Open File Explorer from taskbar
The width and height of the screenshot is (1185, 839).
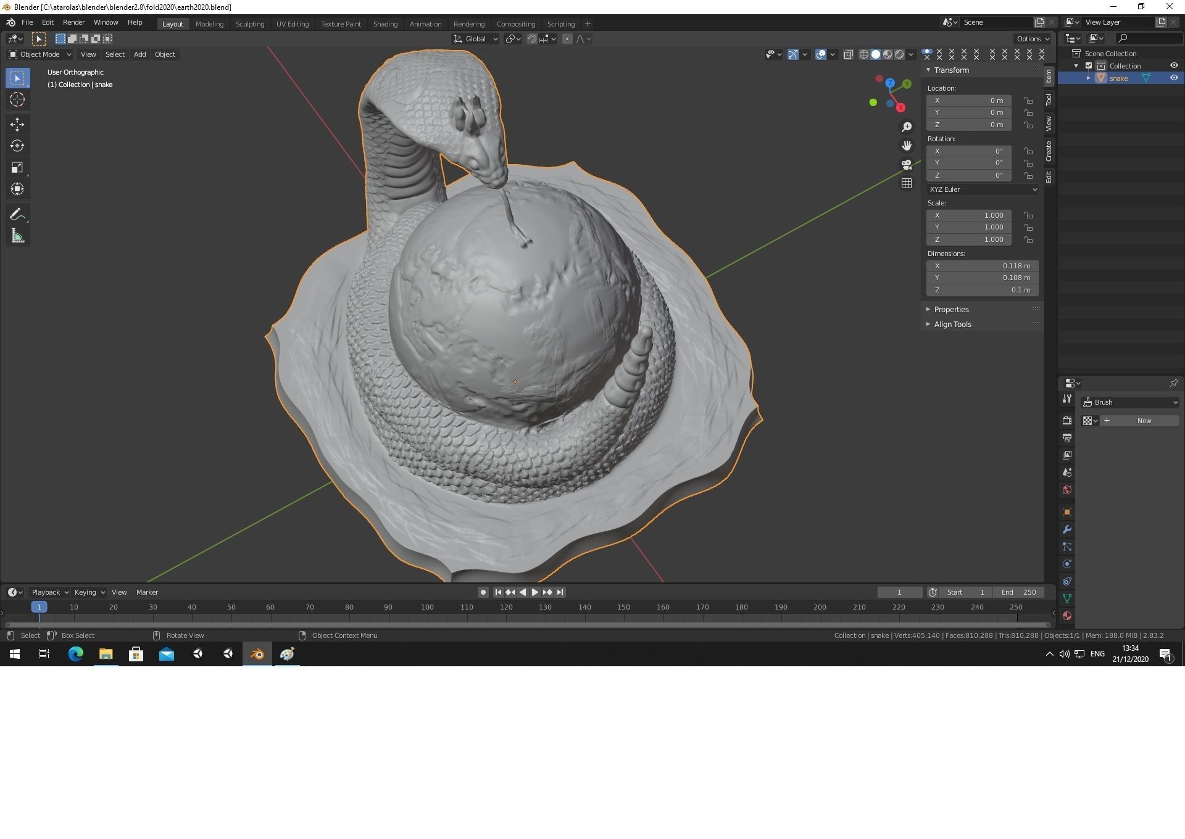pos(106,654)
